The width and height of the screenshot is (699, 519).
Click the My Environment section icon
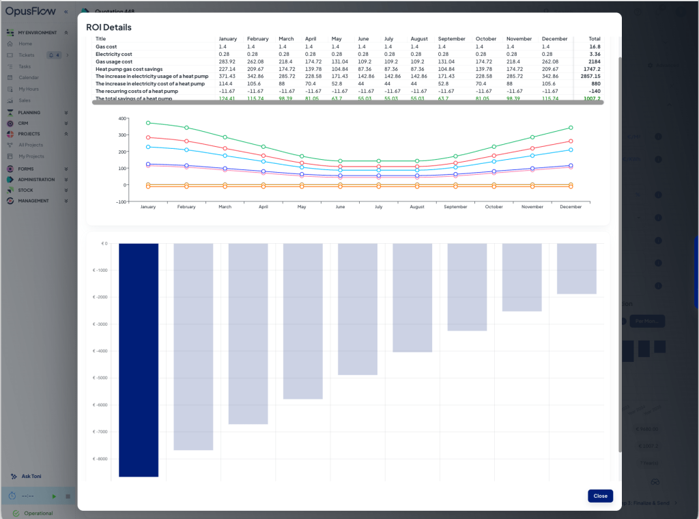10,33
